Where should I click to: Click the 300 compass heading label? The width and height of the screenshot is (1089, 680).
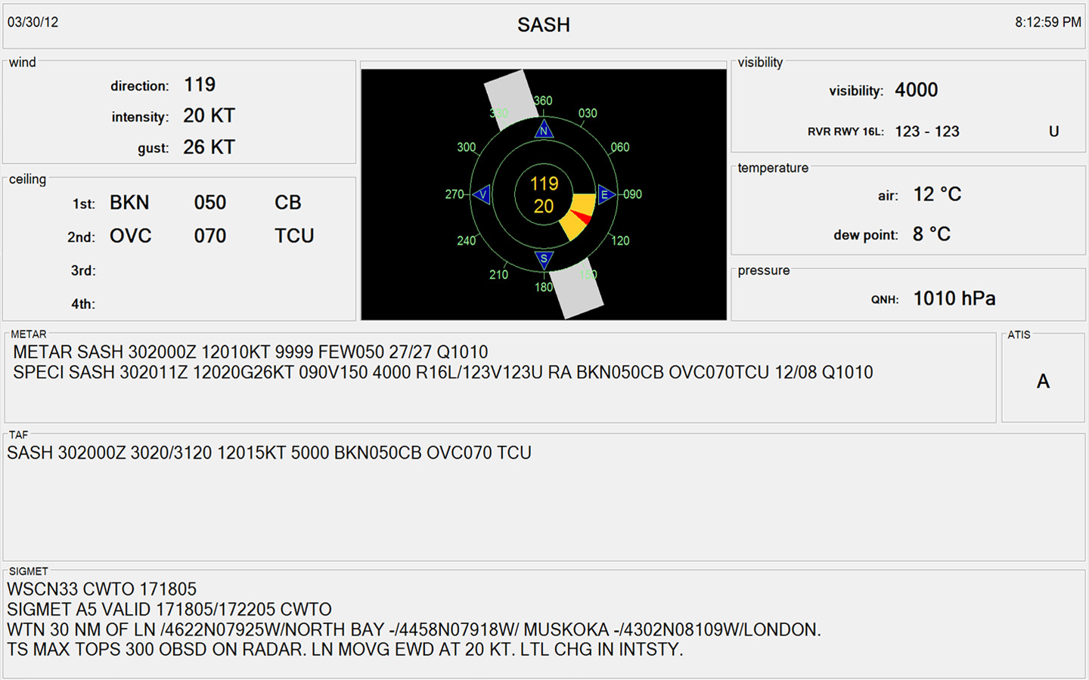467,147
